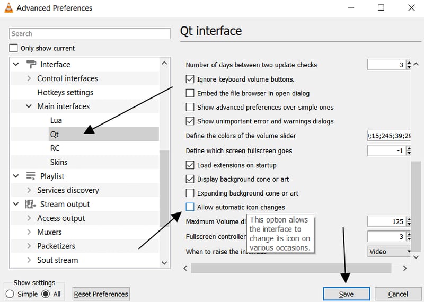Toggle Only show current checkbox
Image resolution: width=424 pixels, height=302 pixels.
[13, 48]
